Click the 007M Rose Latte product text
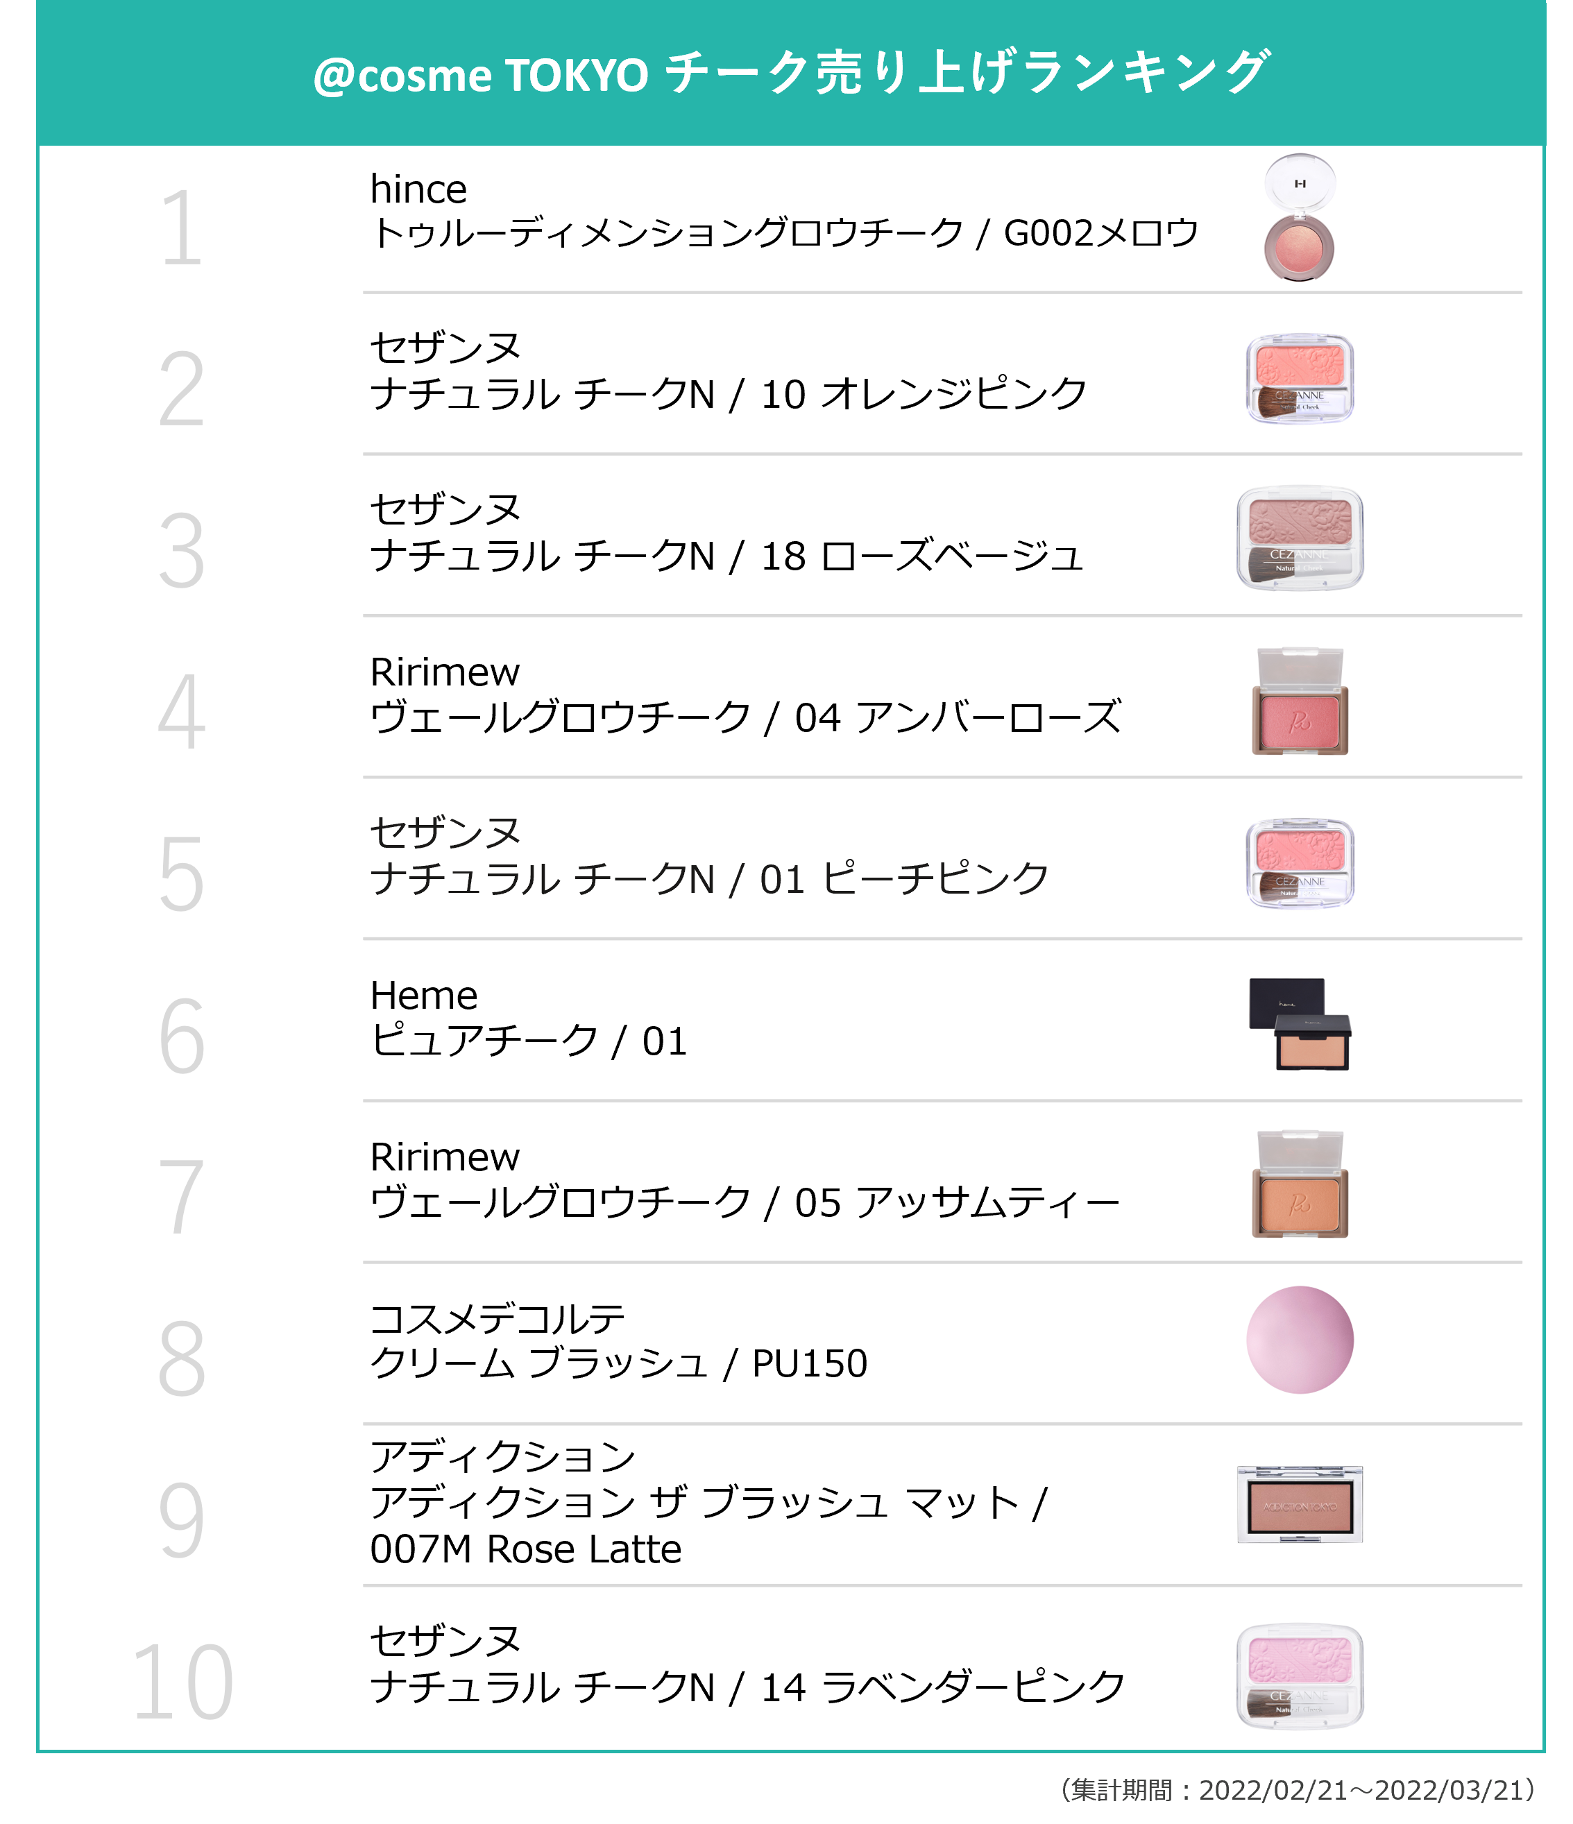This screenshot has width=1573, height=1824. click(525, 1550)
